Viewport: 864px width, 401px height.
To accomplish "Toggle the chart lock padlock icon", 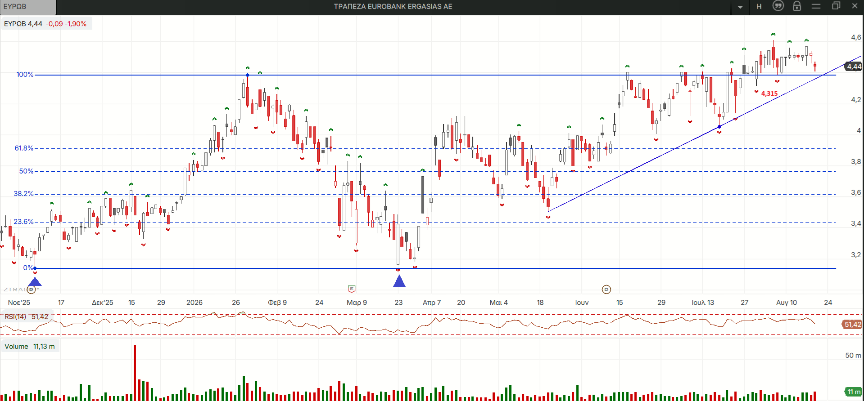I will pyautogui.click(x=797, y=6).
